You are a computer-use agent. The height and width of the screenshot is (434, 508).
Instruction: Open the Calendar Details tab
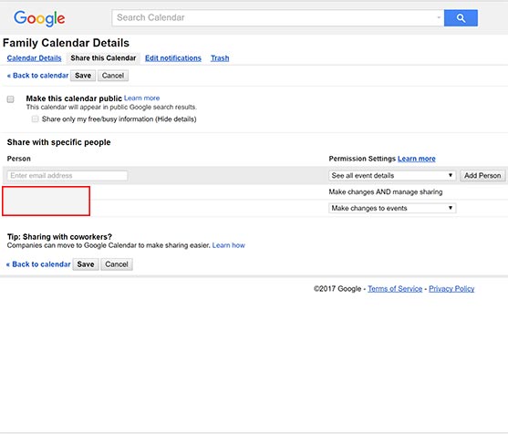tap(34, 58)
